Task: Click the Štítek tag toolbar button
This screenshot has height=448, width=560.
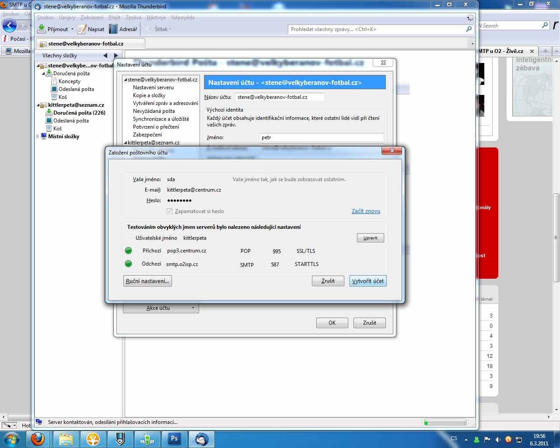Action: (158, 29)
